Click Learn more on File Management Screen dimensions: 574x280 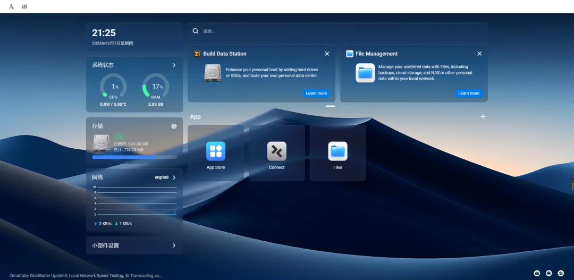click(x=468, y=94)
